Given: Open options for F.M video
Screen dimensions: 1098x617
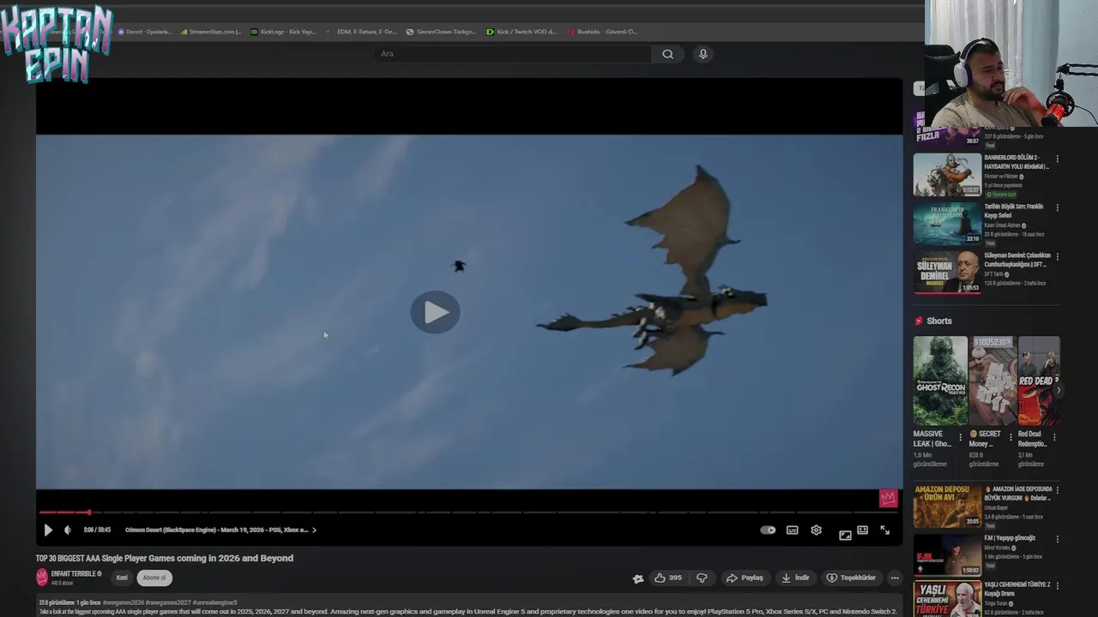Looking at the screenshot, I should (1057, 539).
